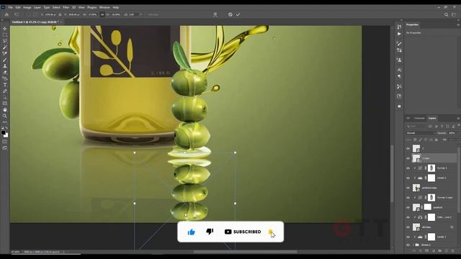Click the background color swatch
Viewport: 461px width, 259px height.
(6, 135)
